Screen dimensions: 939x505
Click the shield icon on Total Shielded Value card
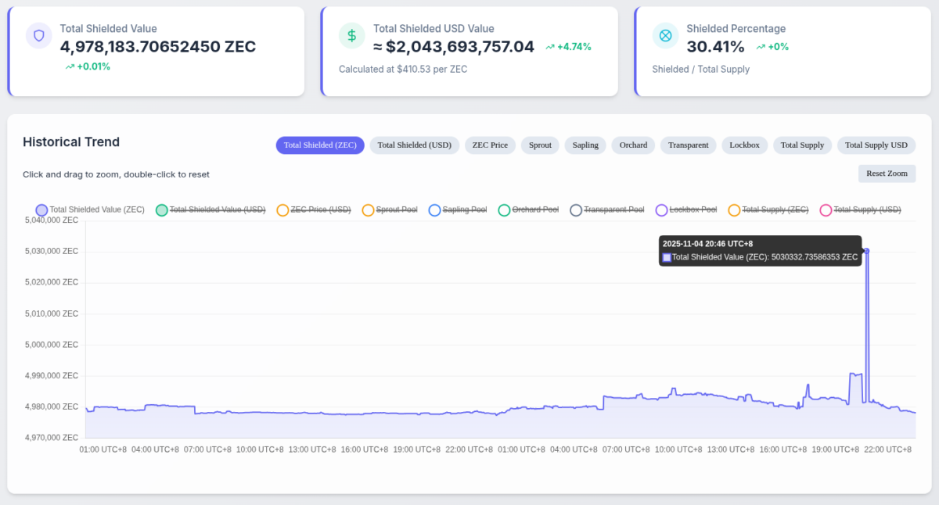[38, 35]
